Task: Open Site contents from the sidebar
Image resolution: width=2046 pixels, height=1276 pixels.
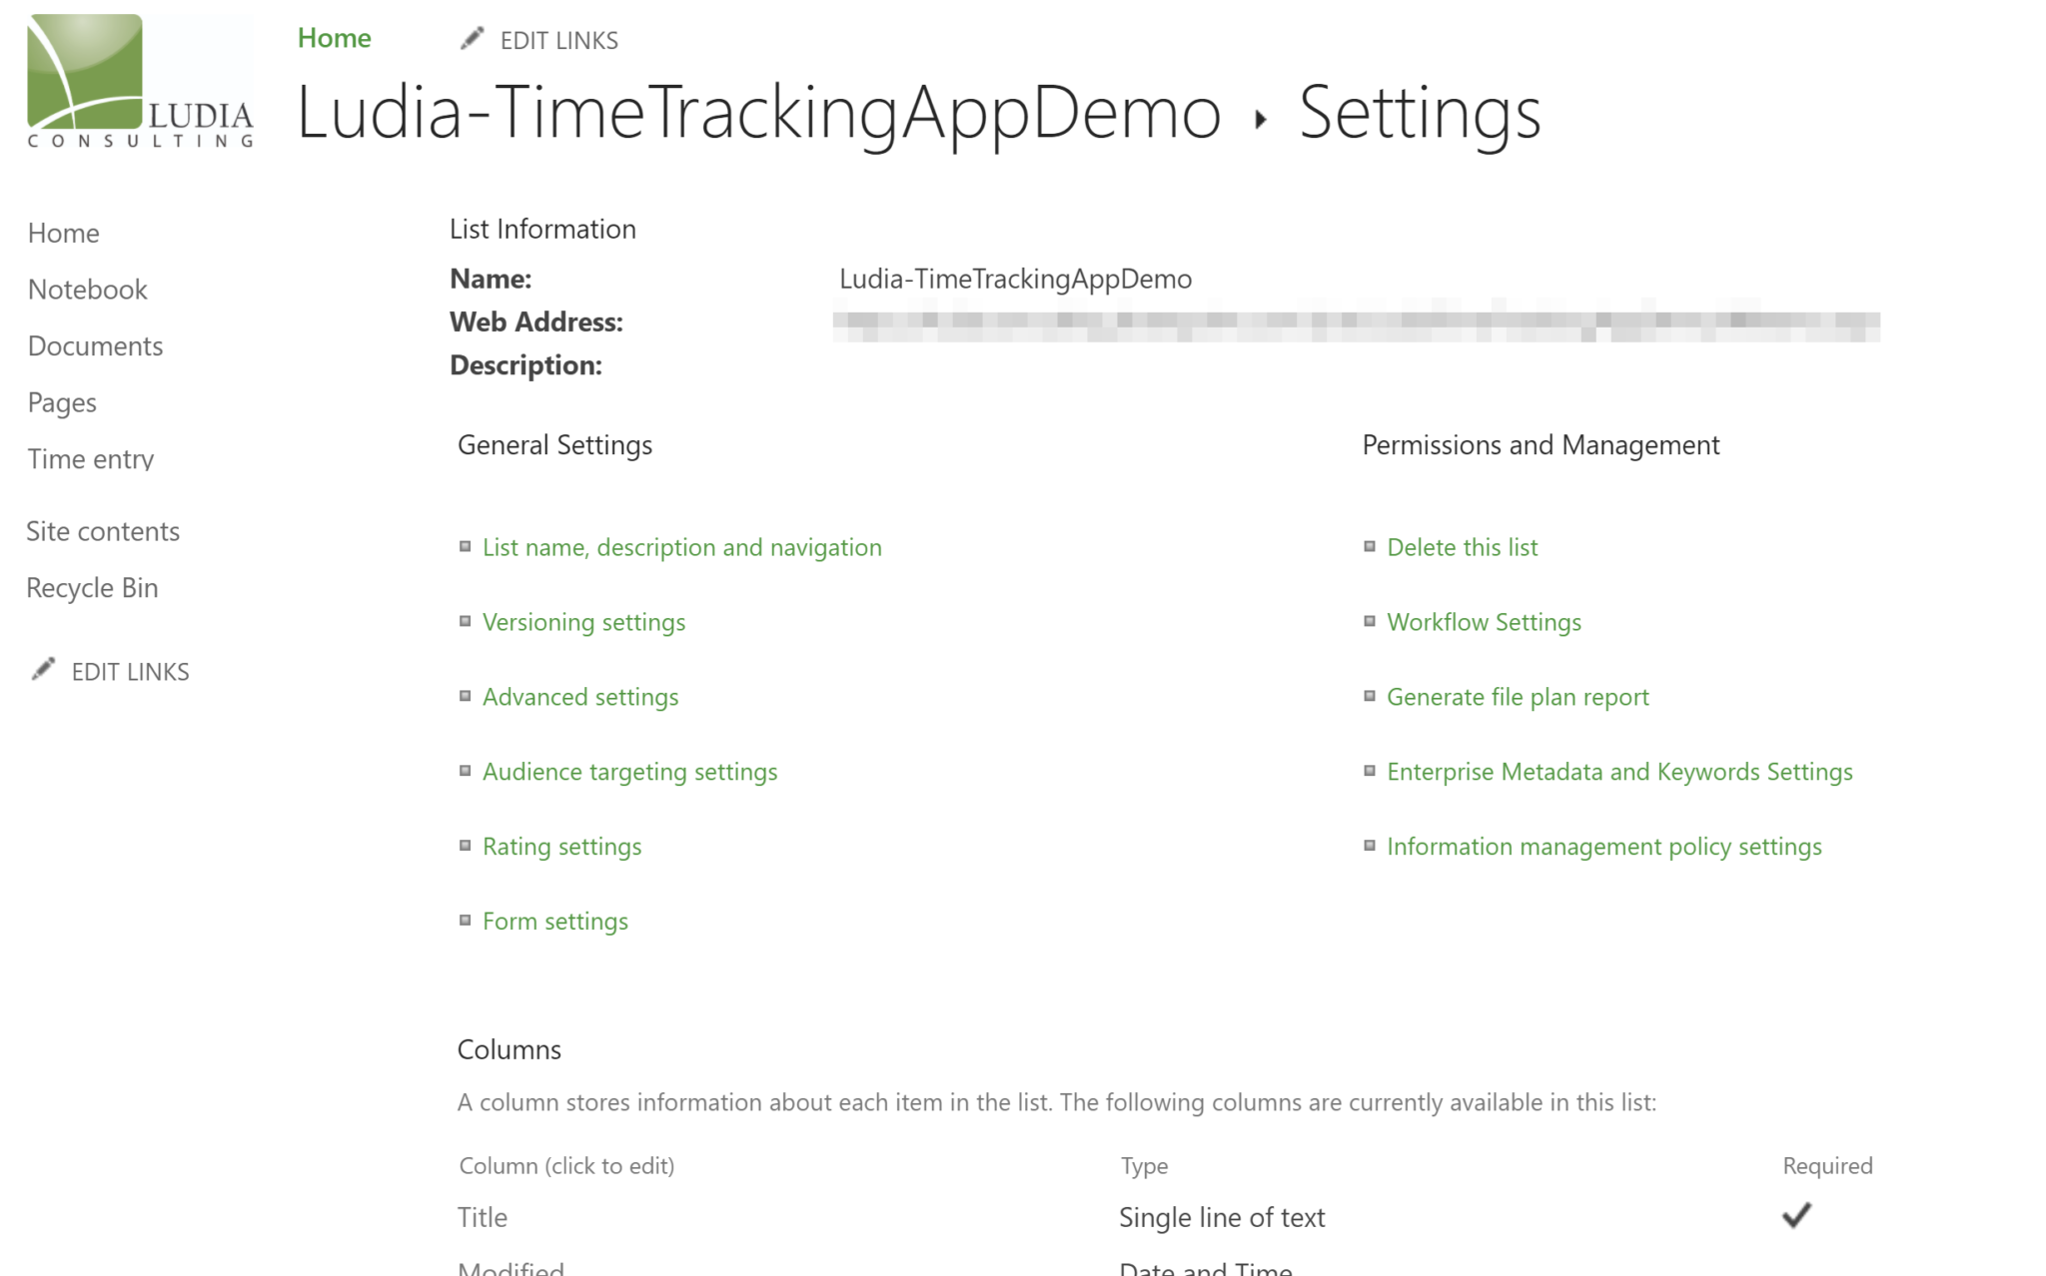Action: click(103, 530)
